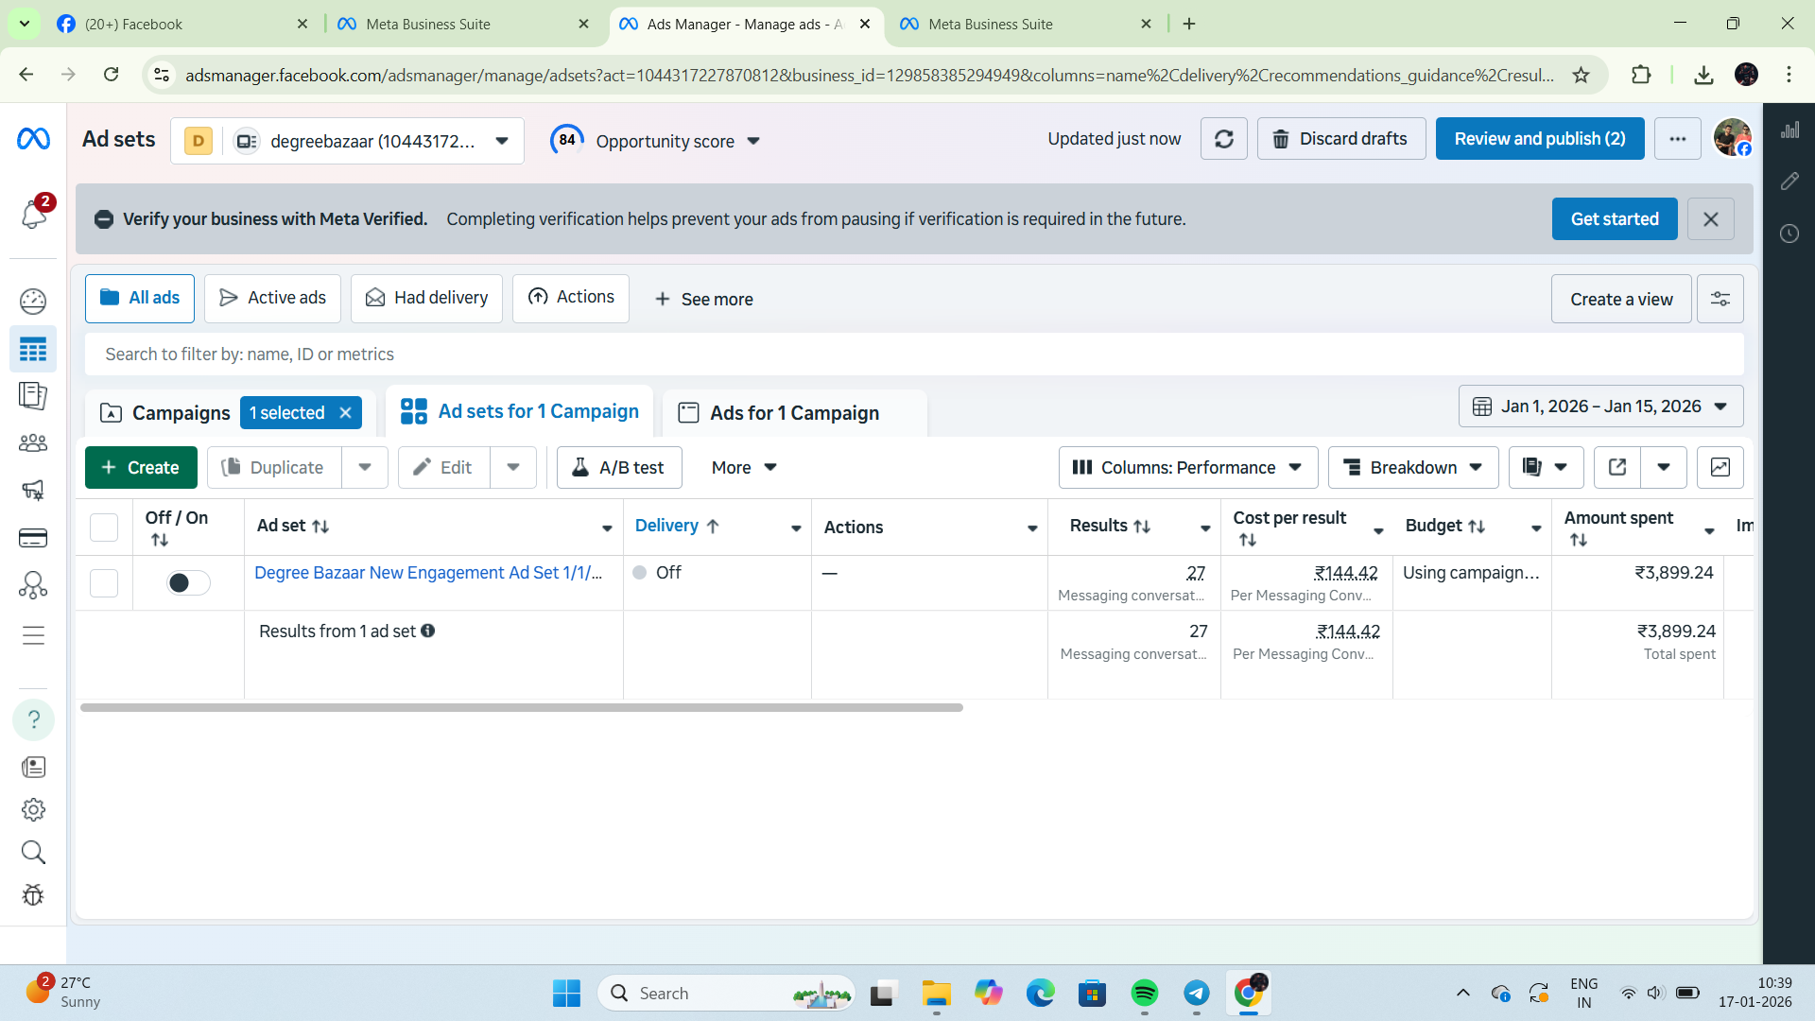Click the refresh data icon button

tap(1223, 139)
